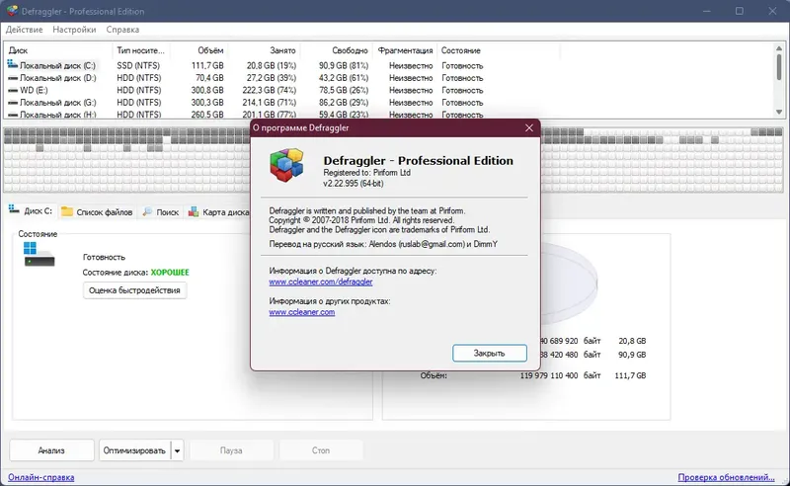Viewport: 790px width, 486px height.
Task: Switch to the Список файлов tab
Action: point(97,211)
